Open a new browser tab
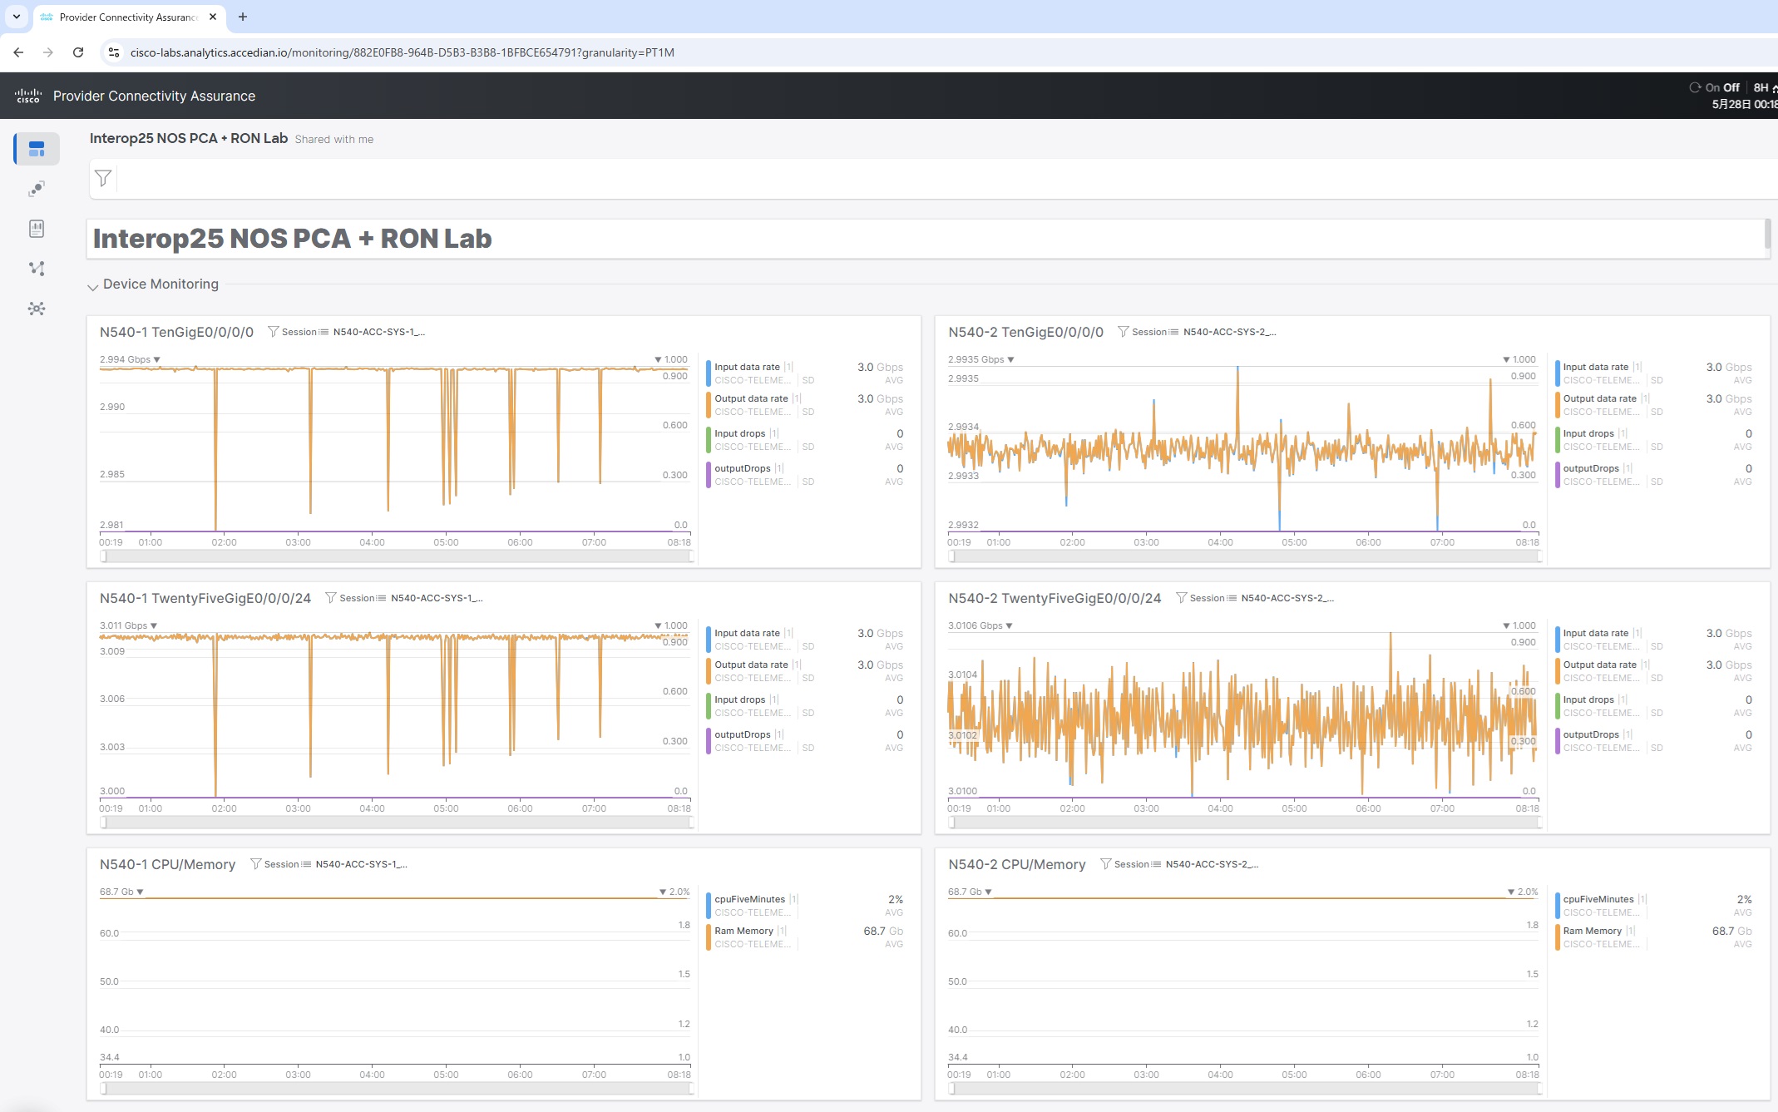1778x1112 pixels. pos(243,17)
